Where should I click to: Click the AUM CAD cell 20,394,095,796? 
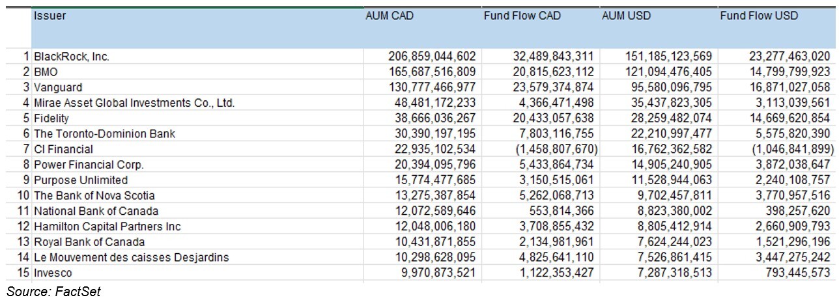point(436,165)
